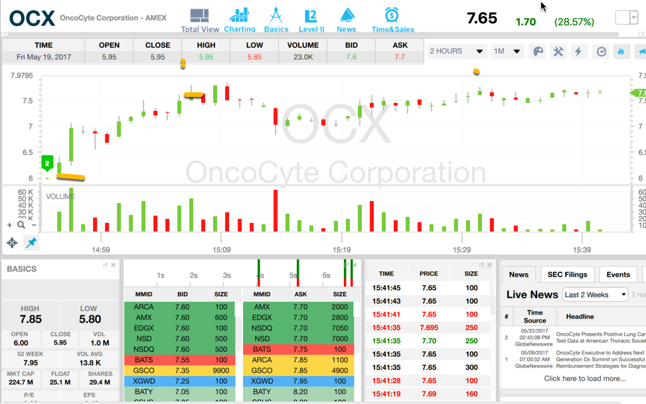
Task: Open chart tools (hammer and wrench) icon
Action: (x=558, y=52)
